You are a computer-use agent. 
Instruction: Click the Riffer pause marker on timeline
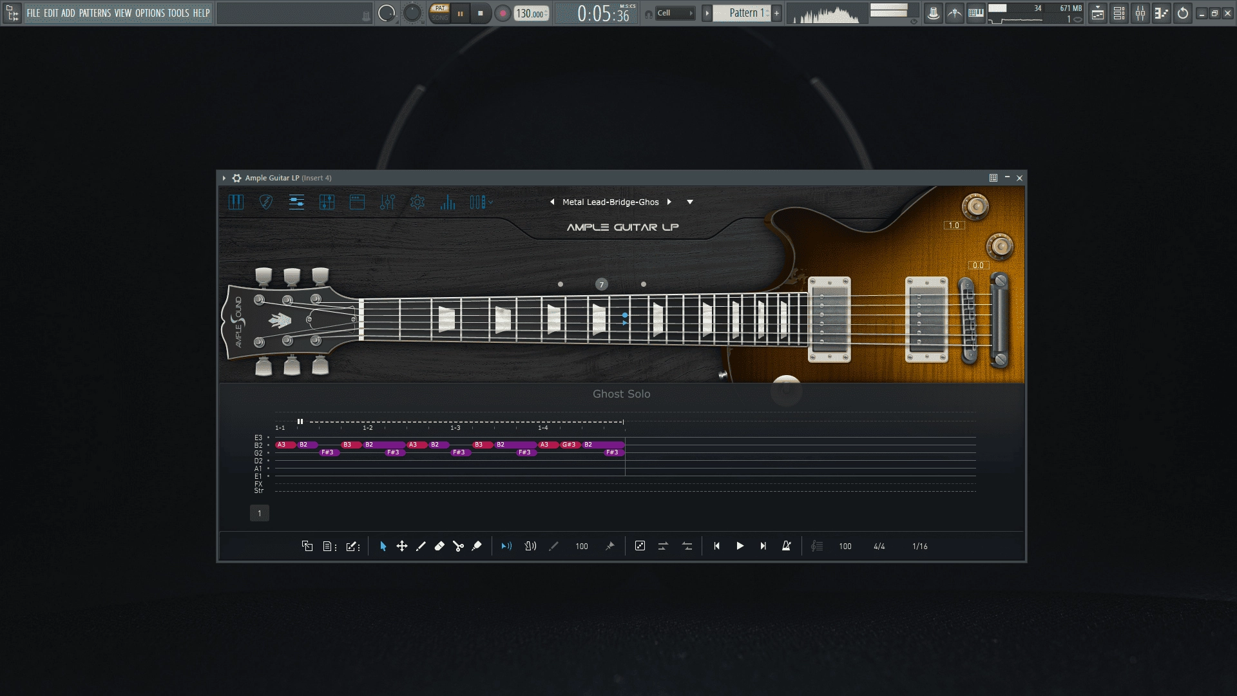click(300, 422)
